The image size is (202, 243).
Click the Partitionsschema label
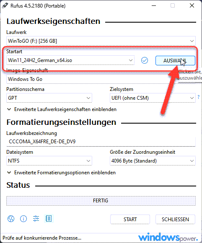pos(25,89)
